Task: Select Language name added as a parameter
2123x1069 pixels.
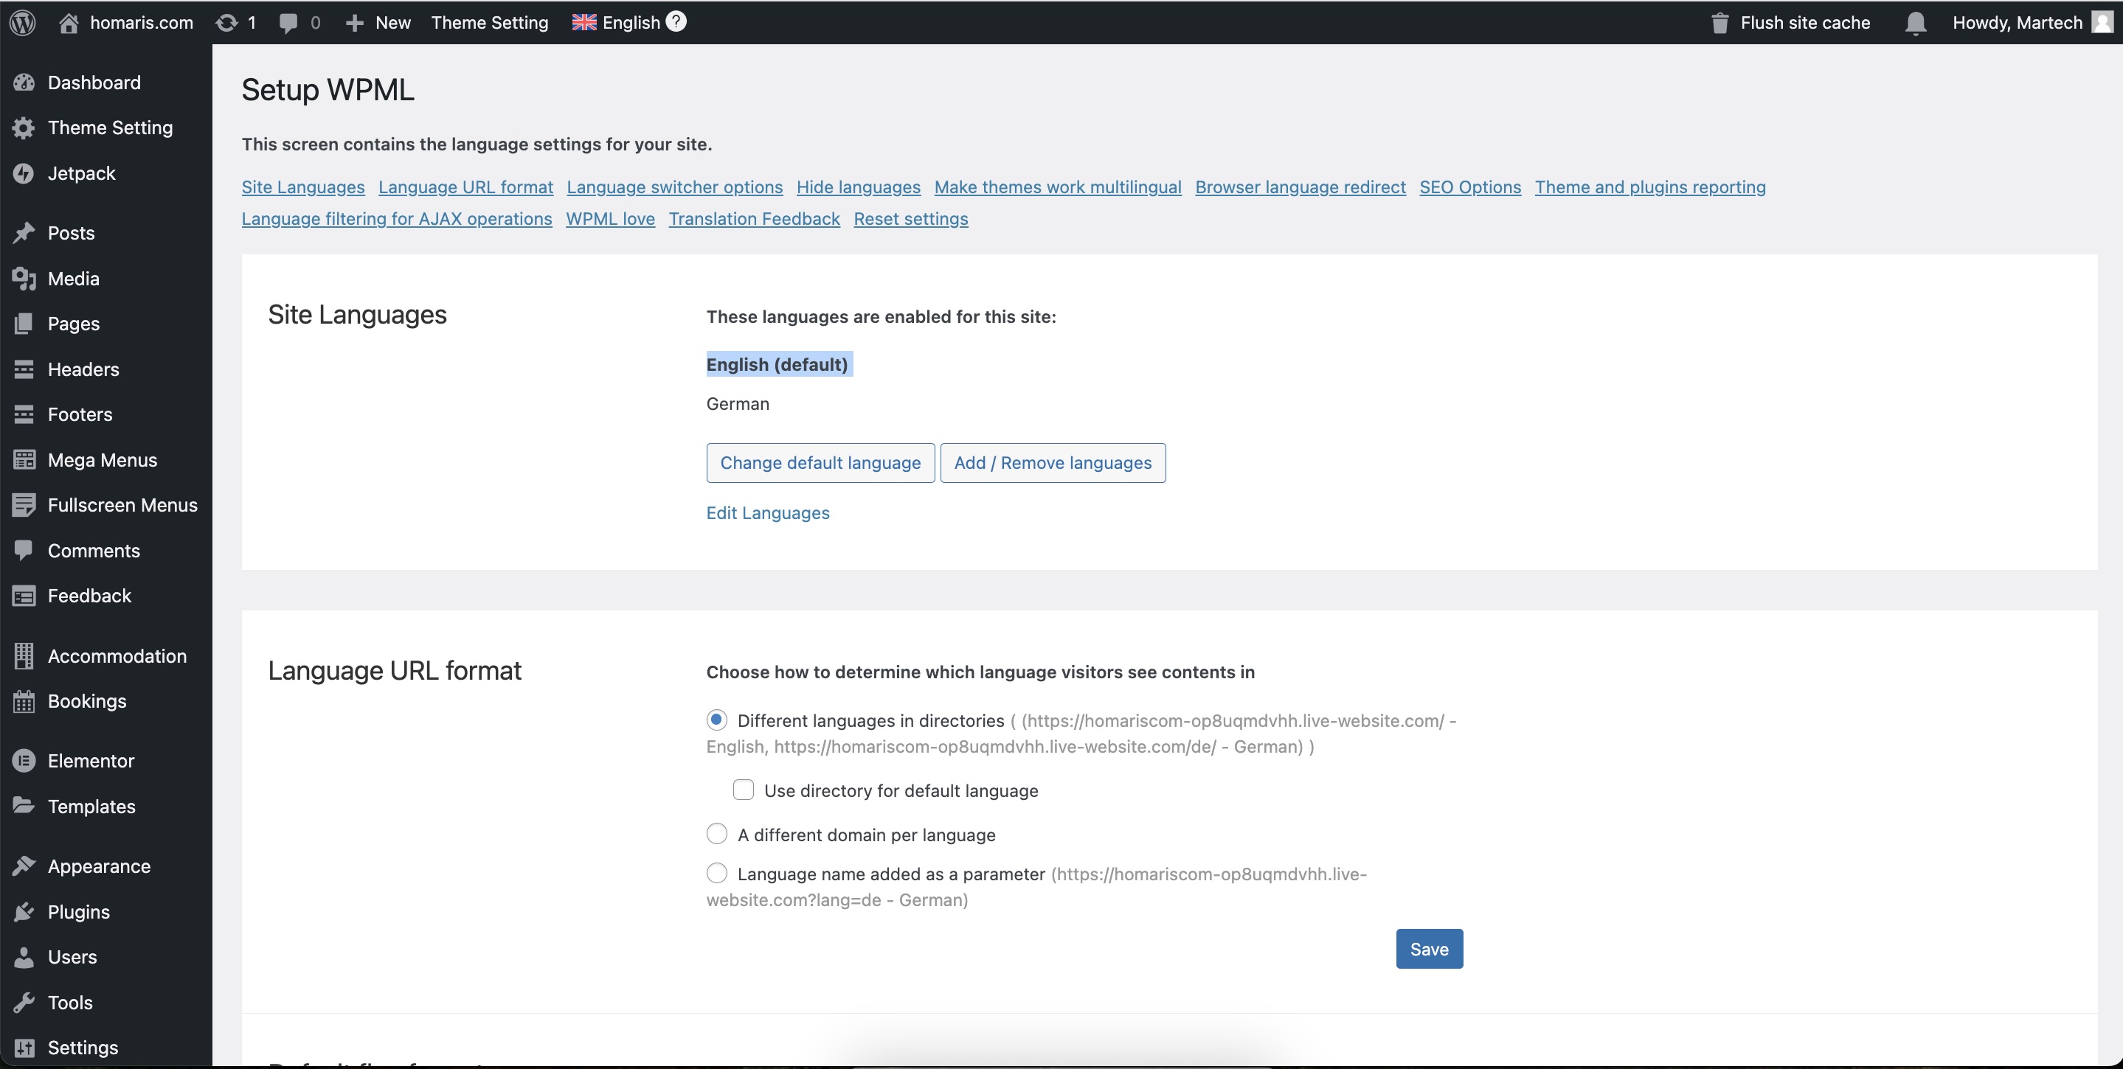Action: coord(717,872)
